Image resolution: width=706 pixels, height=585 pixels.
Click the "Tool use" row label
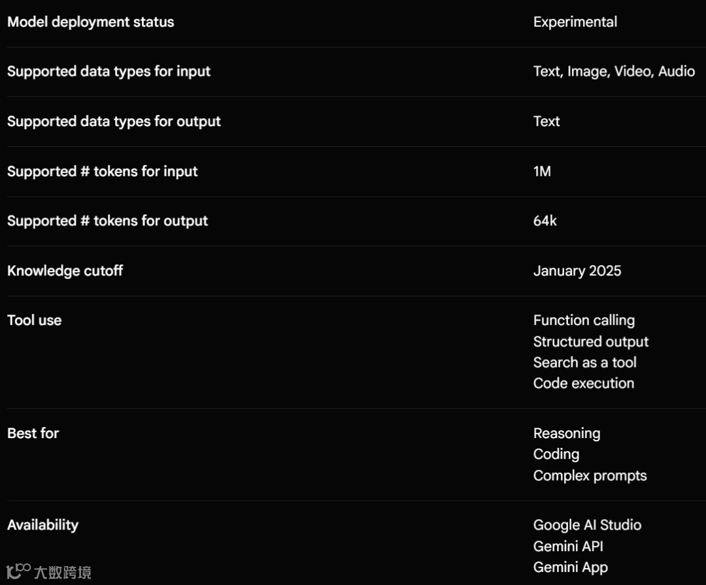pyautogui.click(x=34, y=320)
